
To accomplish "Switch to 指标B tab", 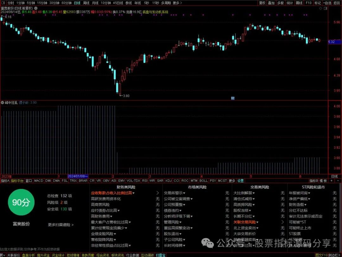I will [313, 181].
